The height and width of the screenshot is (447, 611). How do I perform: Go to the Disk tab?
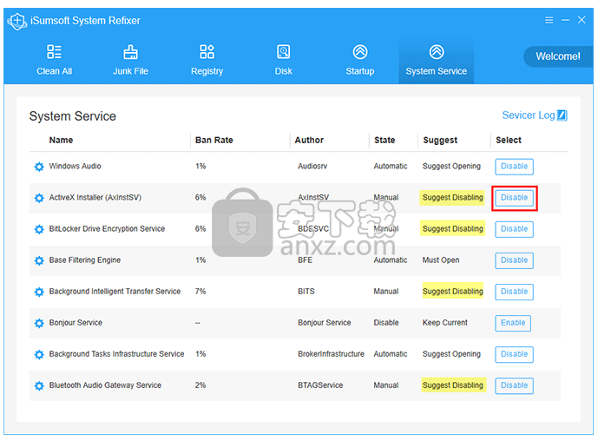coord(283,60)
